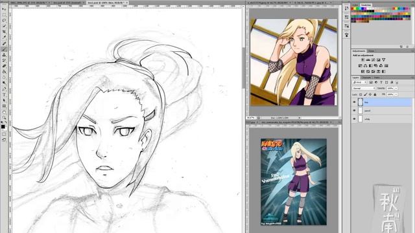
Task: Select the Crop tool
Action: (4, 32)
